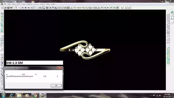Open the volume control in the tray
Image resolution: width=174 pixels, height=98 pixels.
coord(160,96)
